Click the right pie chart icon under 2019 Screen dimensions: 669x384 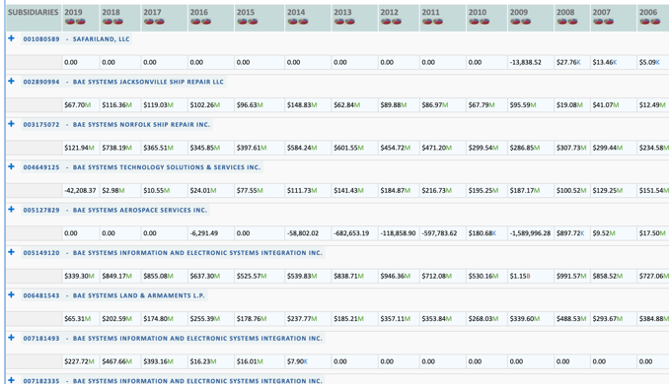pyautogui.click(x=80, y=22)
